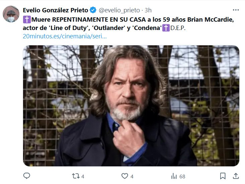Click the display name Evelio González Prieto
This screenshot has height=184, width=245.
[x=55, y=10]
